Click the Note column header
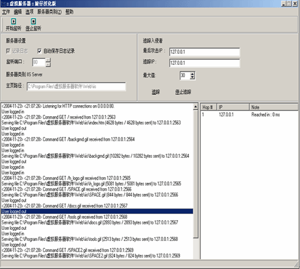Screen dimensions: 300x269 [274, 107]
